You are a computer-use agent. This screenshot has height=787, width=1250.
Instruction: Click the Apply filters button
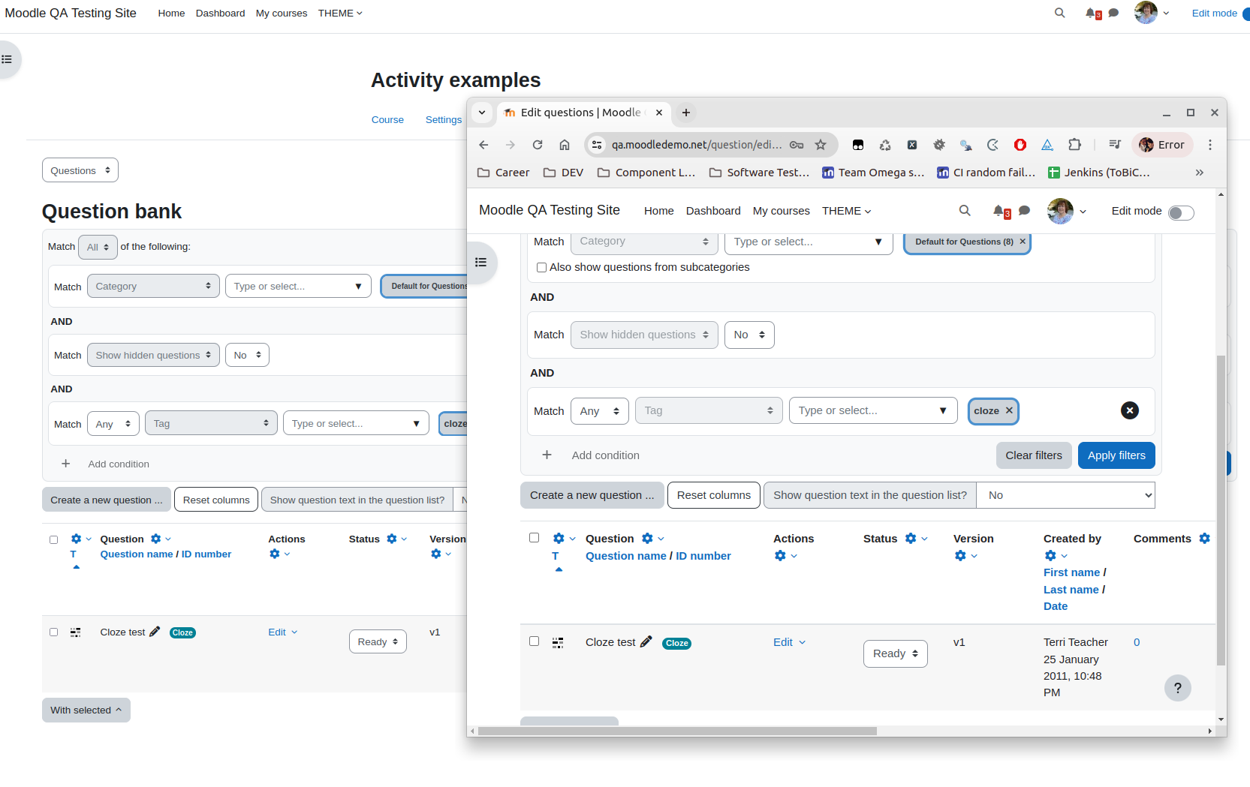[x=1116, y=455]
